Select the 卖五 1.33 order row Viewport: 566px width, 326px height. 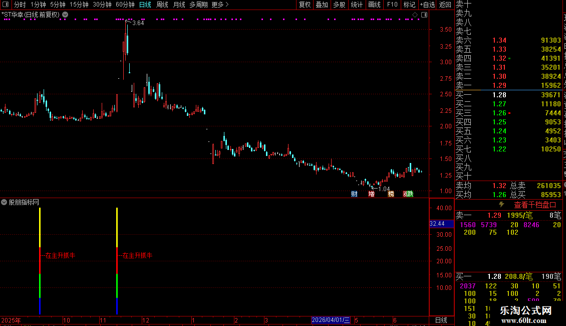pyautogui.click(x=508, y=49)
